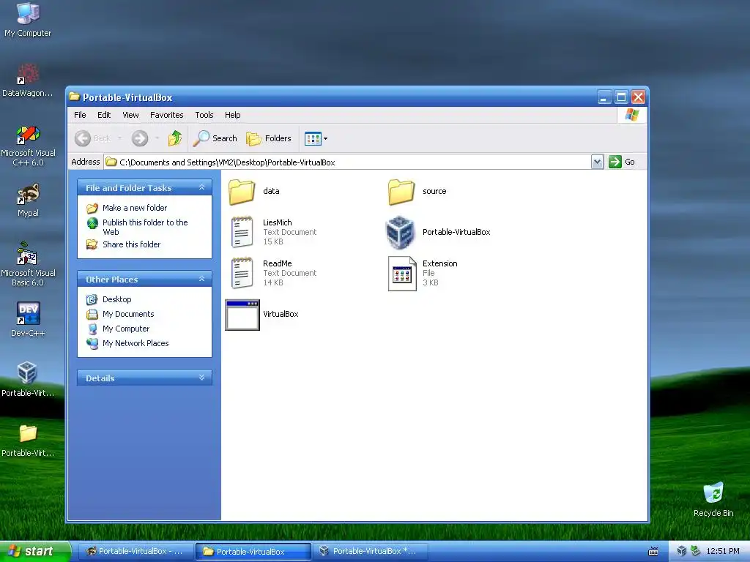Collapse the Other Places panel
This screenshot has height=562, width=750.
click(202, 279)
